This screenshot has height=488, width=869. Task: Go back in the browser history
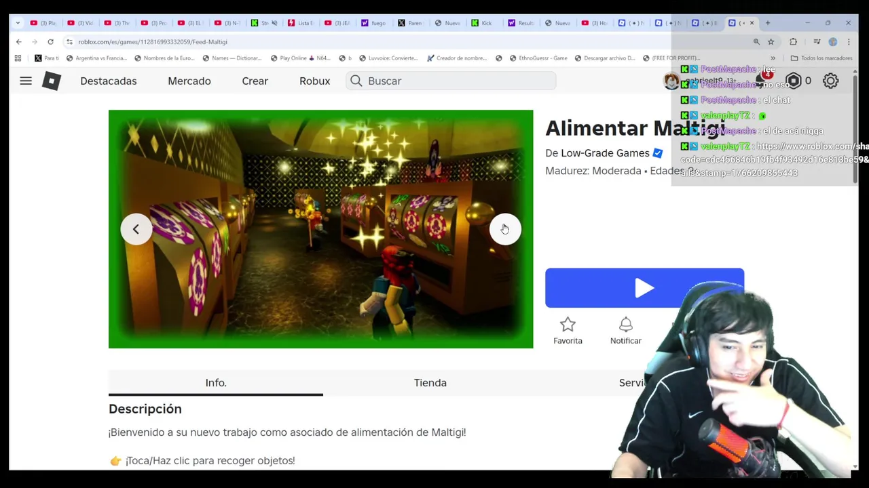tap(19, 41)
